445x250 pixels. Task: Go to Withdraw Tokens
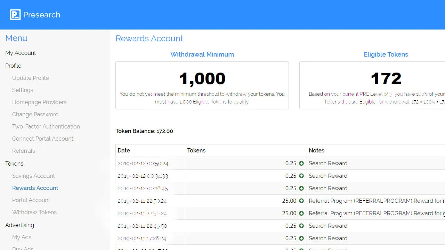point(34,212)
